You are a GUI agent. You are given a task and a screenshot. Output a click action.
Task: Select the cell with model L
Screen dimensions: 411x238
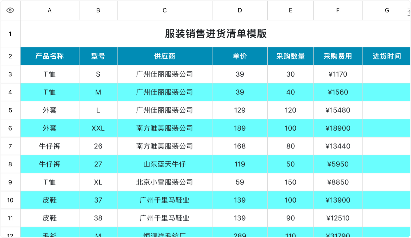point(98,110)
